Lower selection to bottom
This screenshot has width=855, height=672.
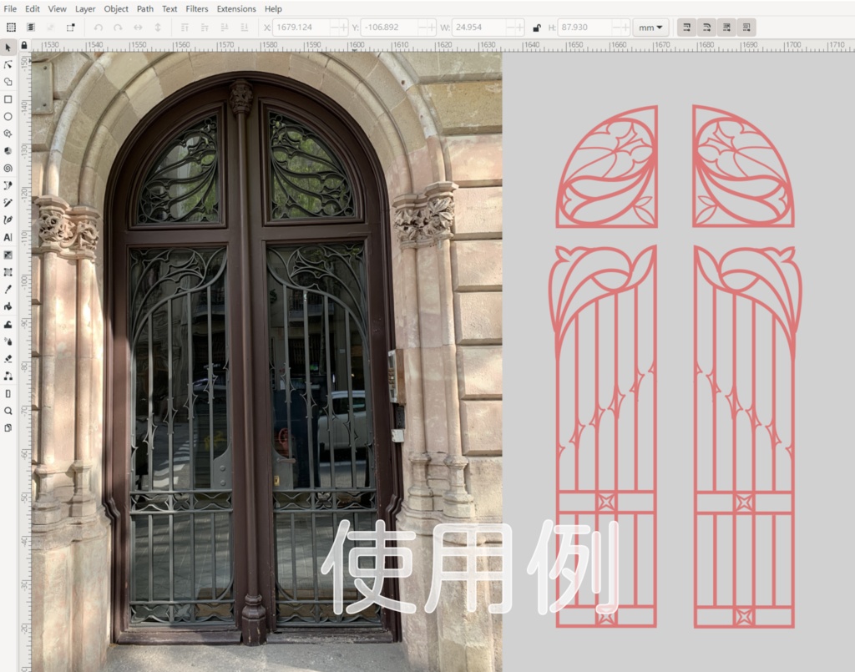click(x=245, y=28)
